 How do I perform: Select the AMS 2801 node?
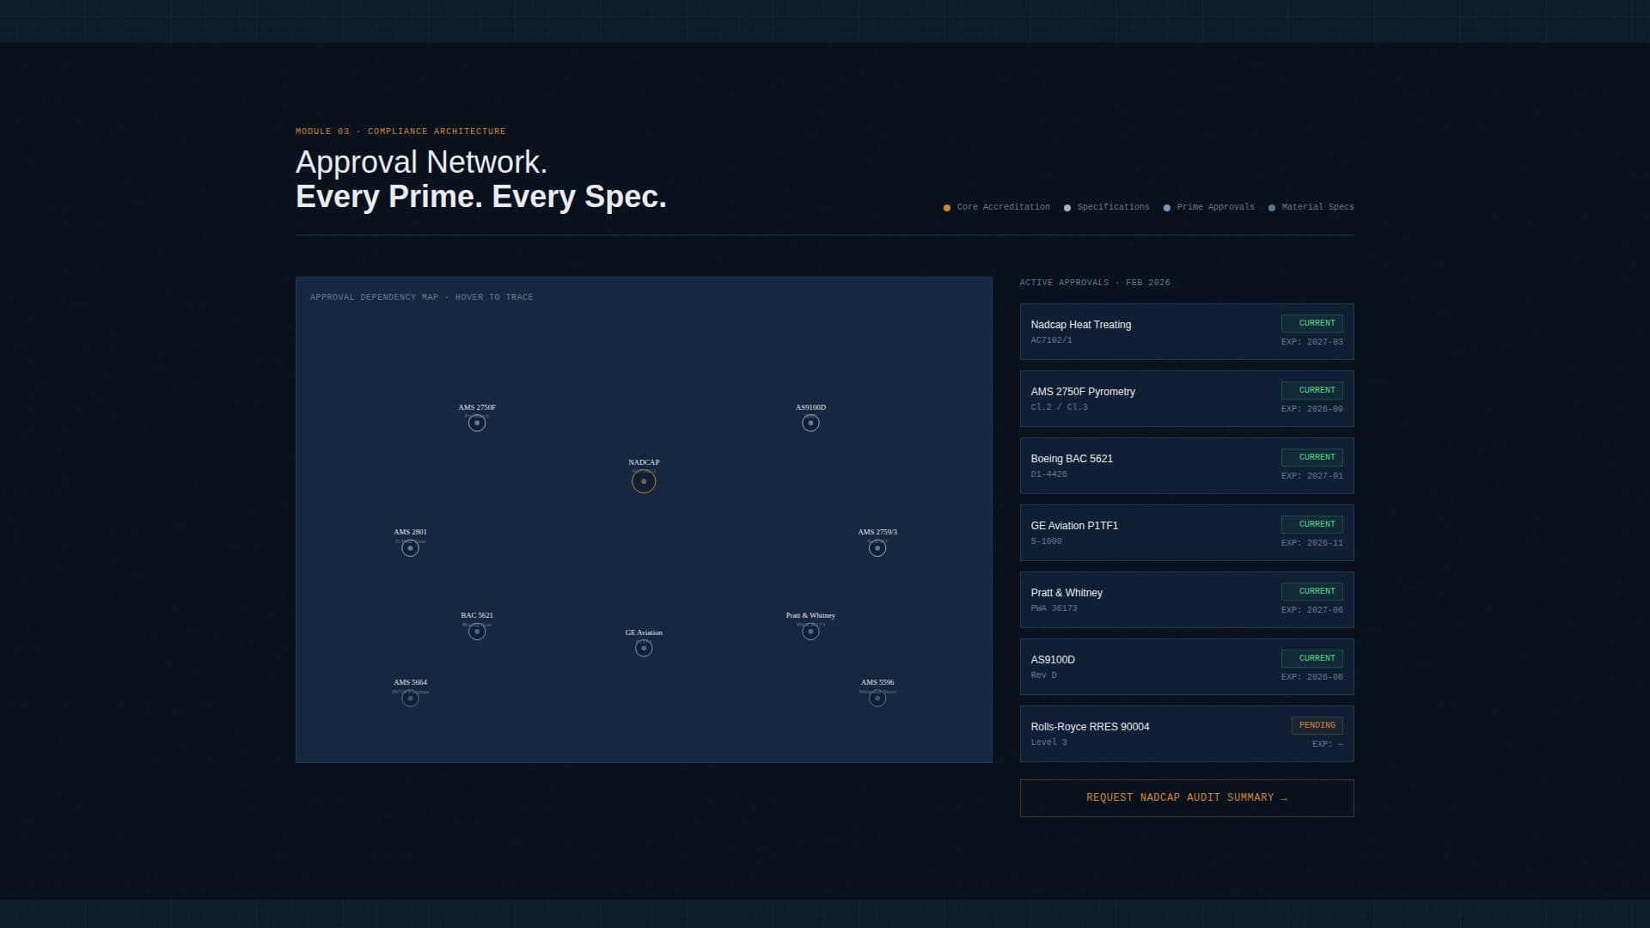[x=410, y=547]
